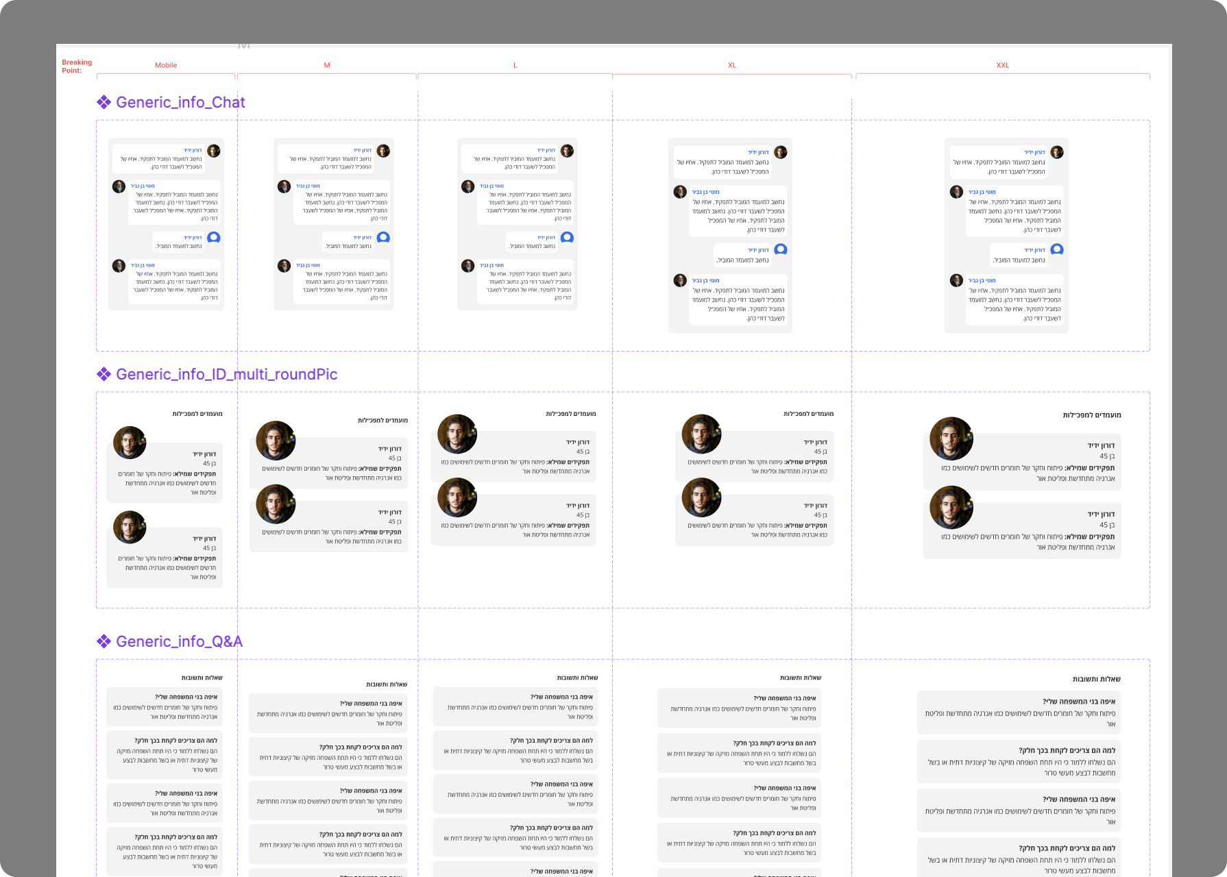This screenshot has height=877, width=1227.
Task: Select the blue user avatar in XL chat
Action: click(x=780, y=250)
